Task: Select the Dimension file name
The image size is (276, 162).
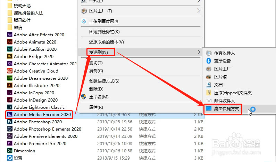Action: pyautogui.click(x=24, y=151)
